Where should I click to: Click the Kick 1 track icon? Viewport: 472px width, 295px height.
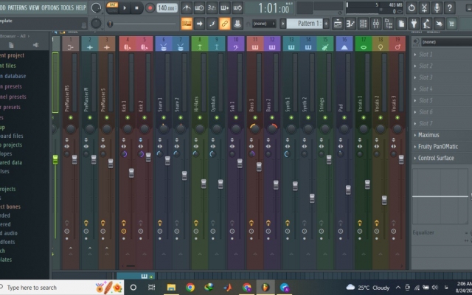click(128, 47)
